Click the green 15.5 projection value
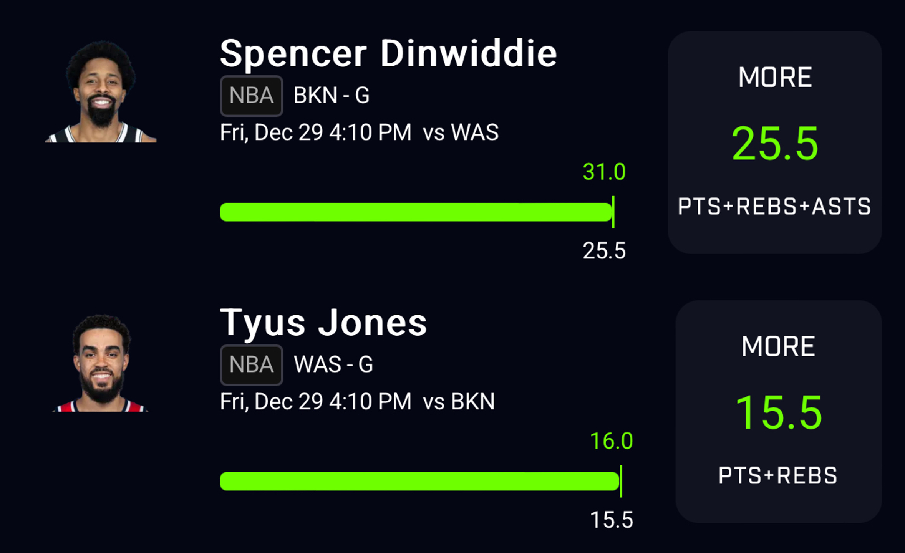Screen dimensions: 905x553 click(778, 413)
